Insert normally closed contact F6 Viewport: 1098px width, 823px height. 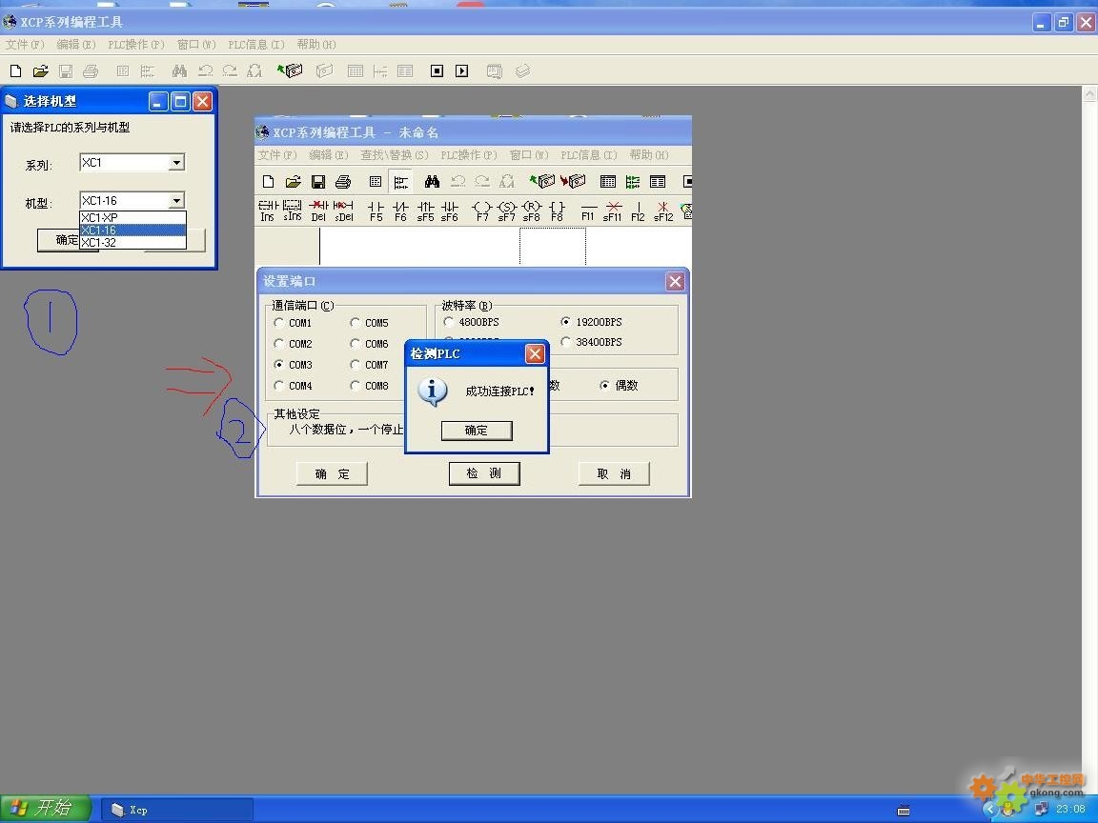(400, 211)
